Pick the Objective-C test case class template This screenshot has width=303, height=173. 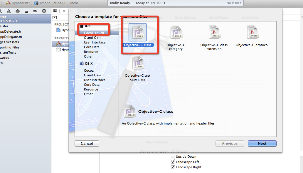coord(138,63)
